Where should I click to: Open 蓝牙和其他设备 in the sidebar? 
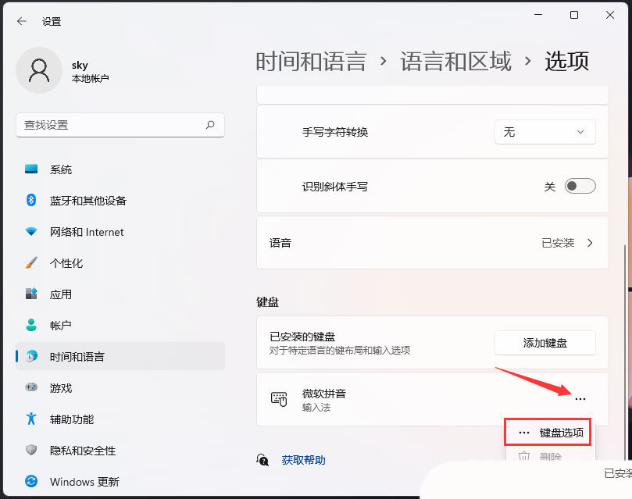[87, 201]
